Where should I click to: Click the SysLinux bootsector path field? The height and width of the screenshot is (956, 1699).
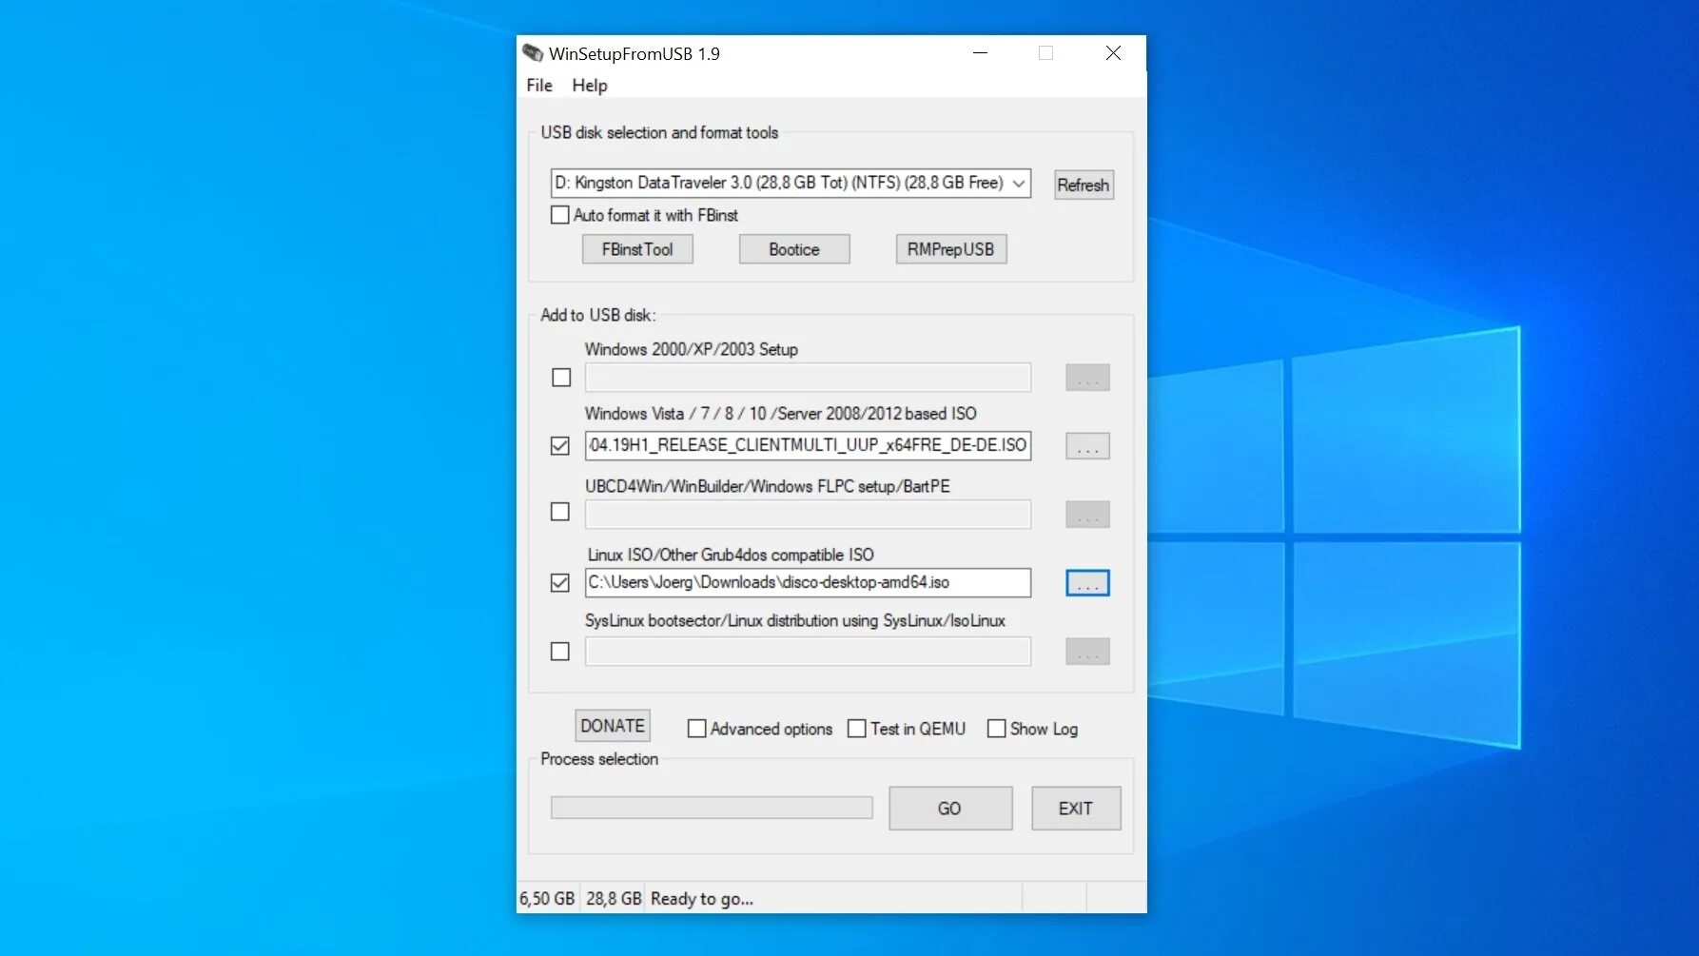(x=808, y=652)
